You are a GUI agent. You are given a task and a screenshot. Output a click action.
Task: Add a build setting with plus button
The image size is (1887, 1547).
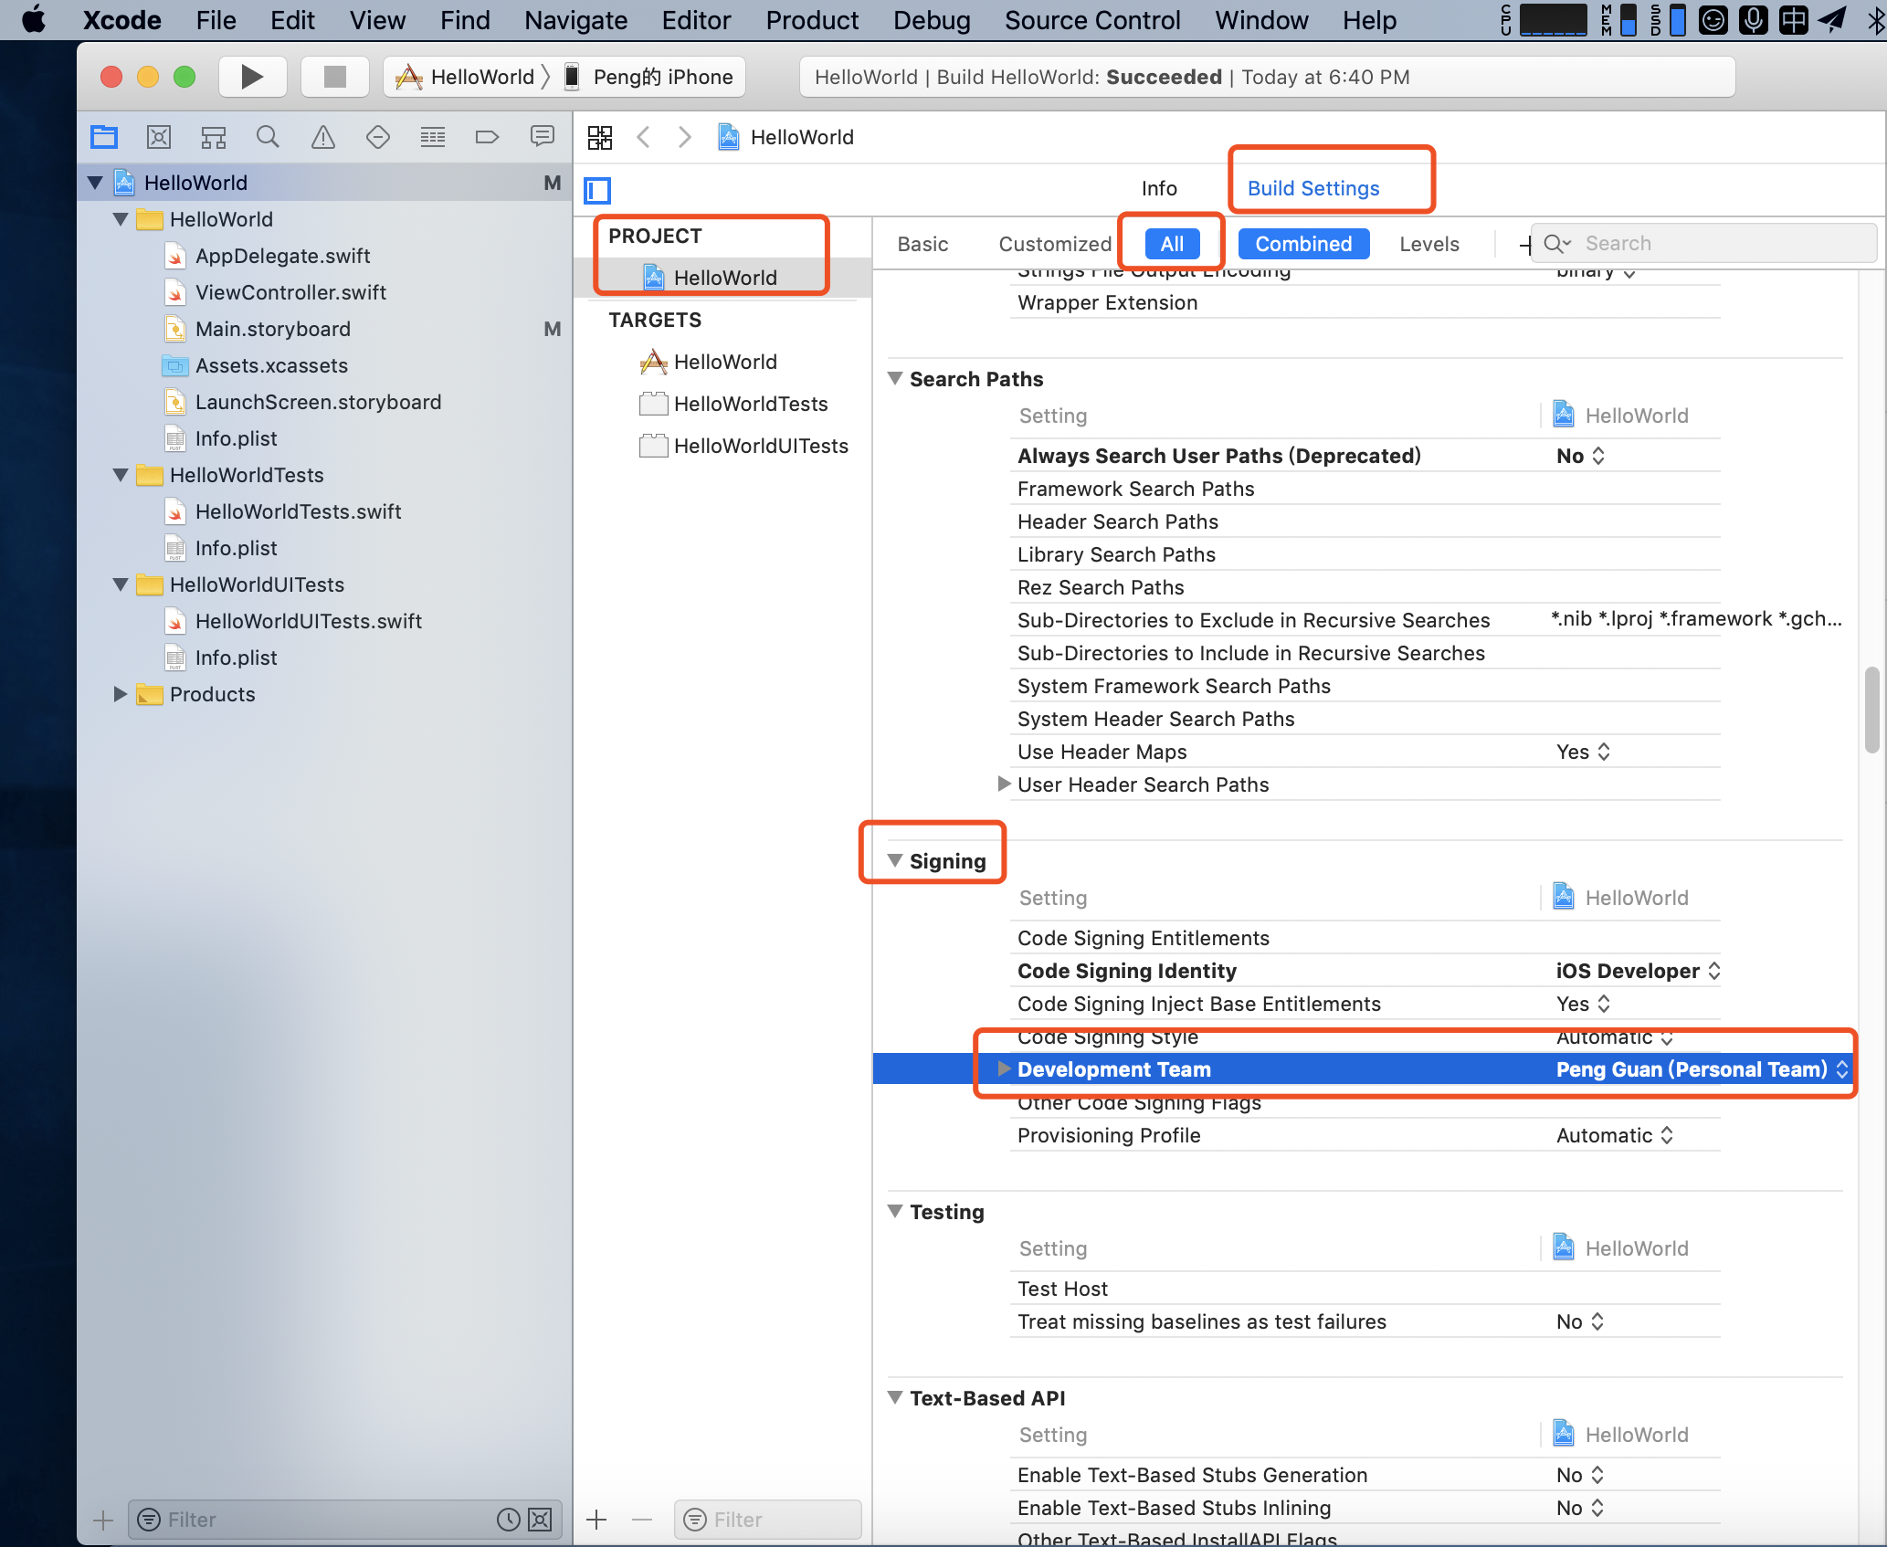[1523, 245]
